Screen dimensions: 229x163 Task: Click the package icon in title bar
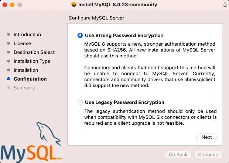[74, 5]
